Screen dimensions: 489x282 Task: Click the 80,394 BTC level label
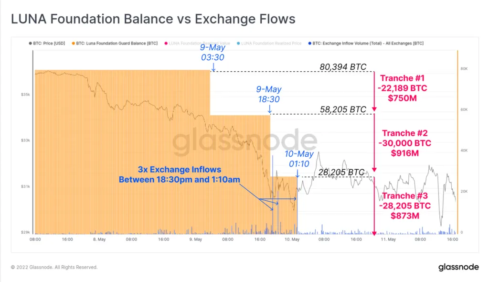(343, 67)
